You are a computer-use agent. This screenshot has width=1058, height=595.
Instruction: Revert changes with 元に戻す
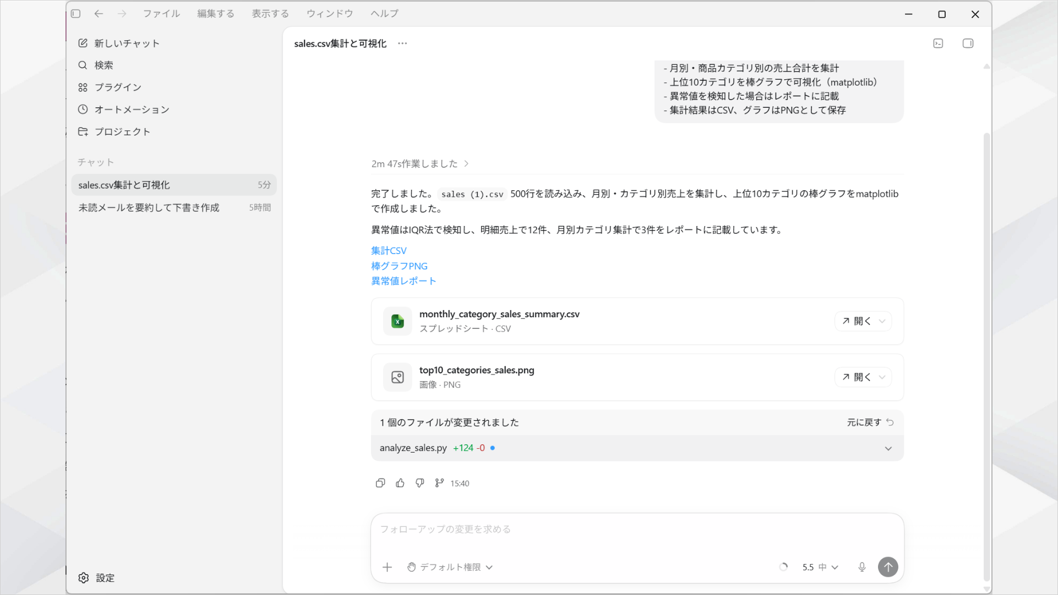click(870, 422)
